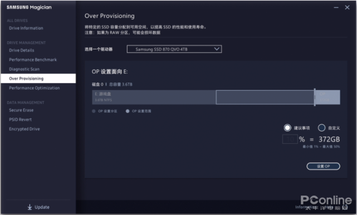Click the 372GB value text

pos(329,139)
